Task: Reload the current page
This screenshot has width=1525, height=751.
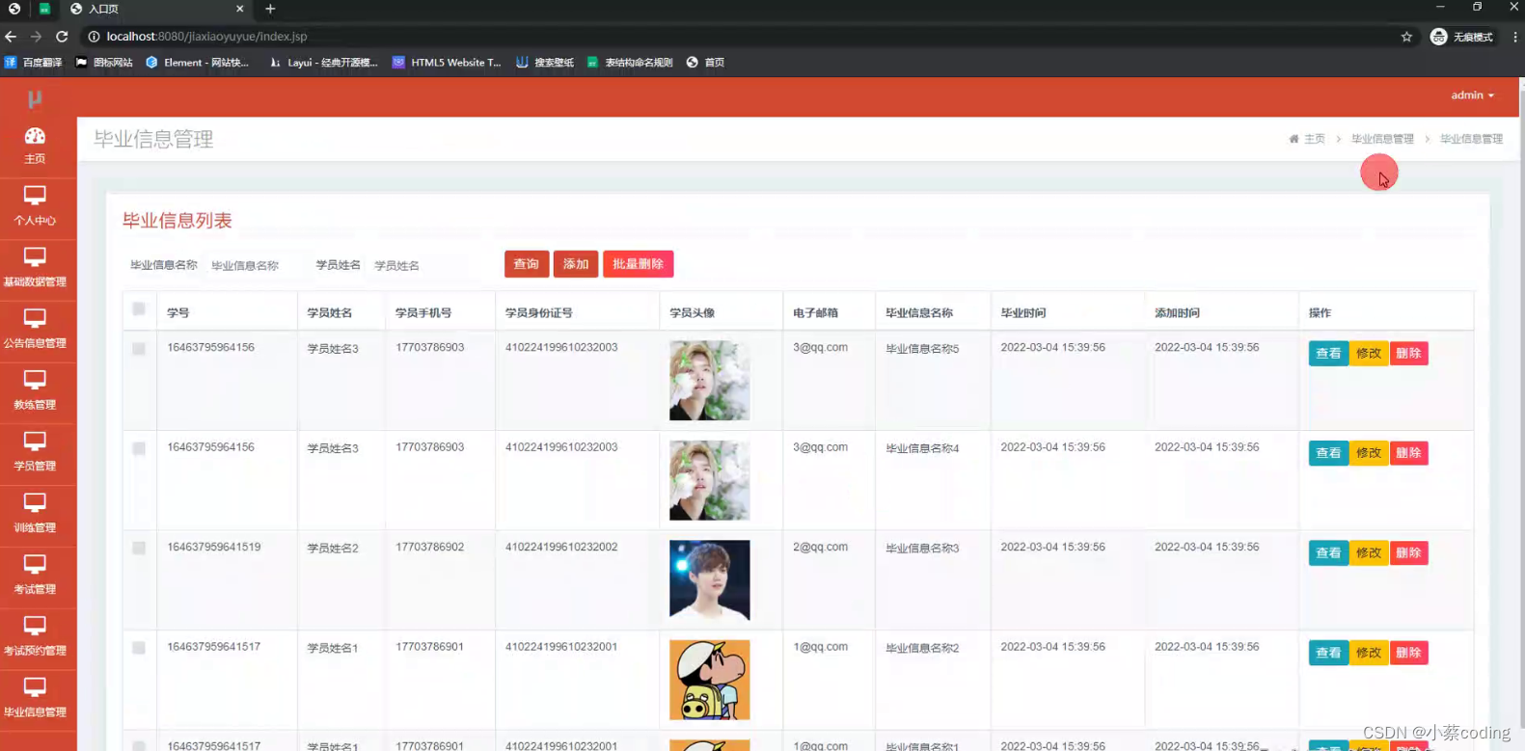Action: pos(62,37)
